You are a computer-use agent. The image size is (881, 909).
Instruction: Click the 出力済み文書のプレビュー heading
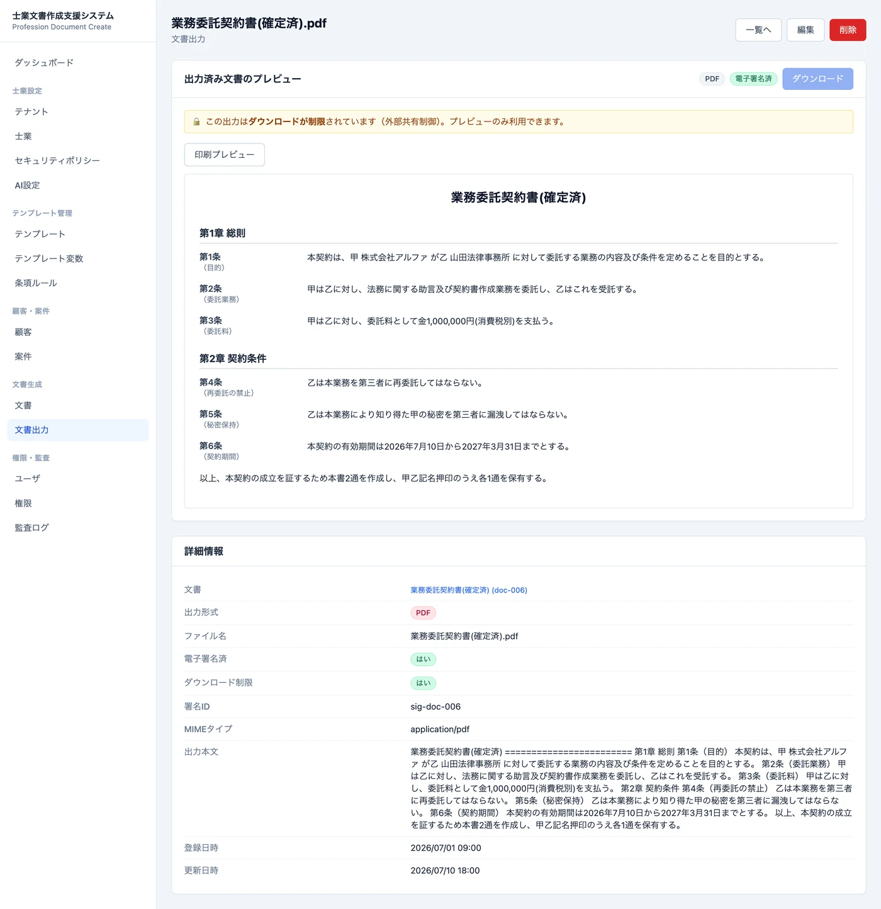(x=242, y=79)
